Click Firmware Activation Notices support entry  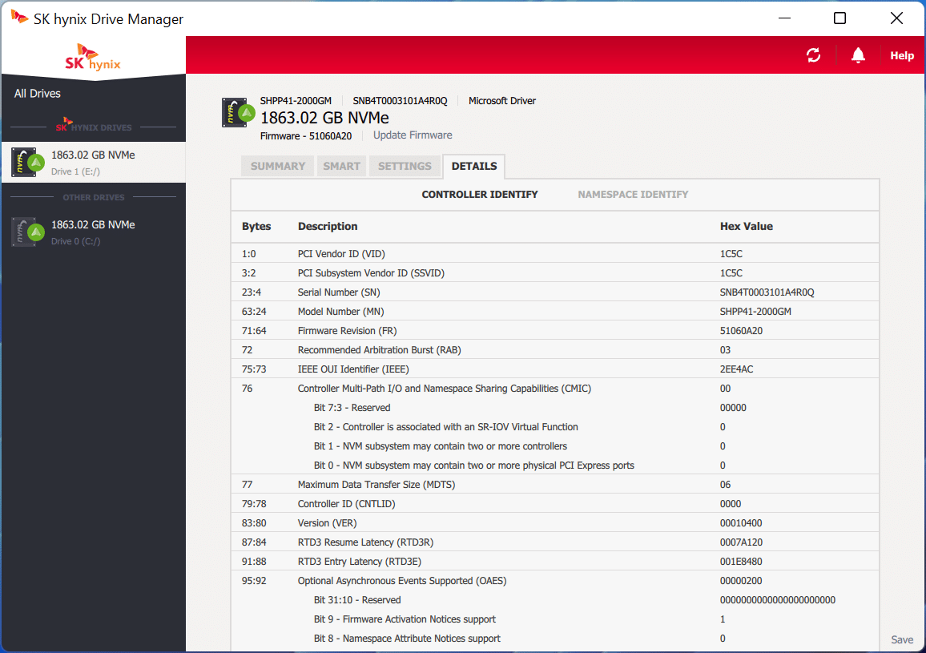pos(405,619)
